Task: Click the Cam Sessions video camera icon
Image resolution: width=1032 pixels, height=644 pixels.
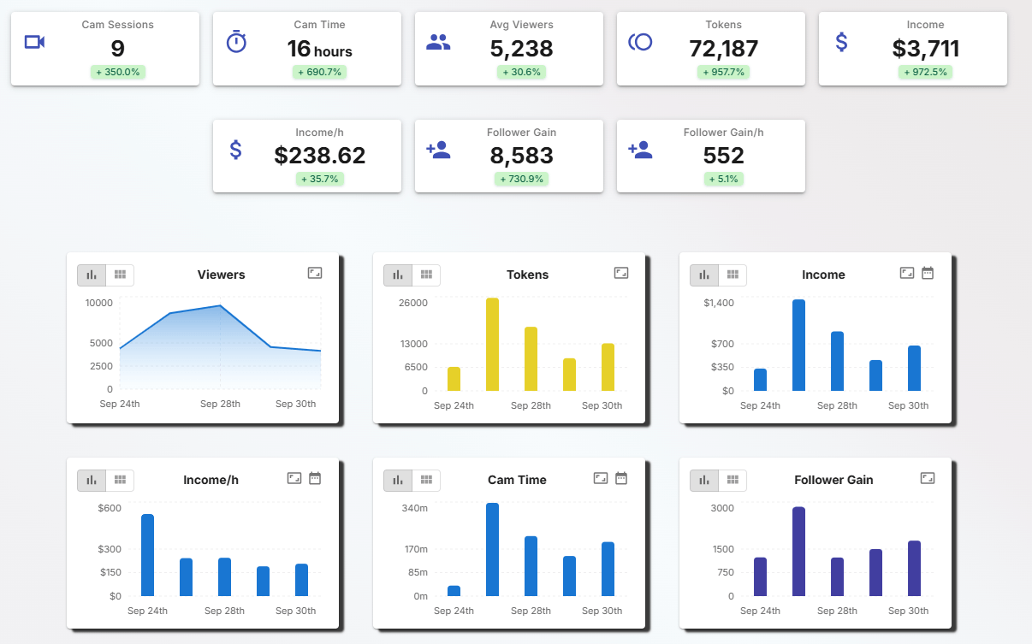Action: pos(34,42)
